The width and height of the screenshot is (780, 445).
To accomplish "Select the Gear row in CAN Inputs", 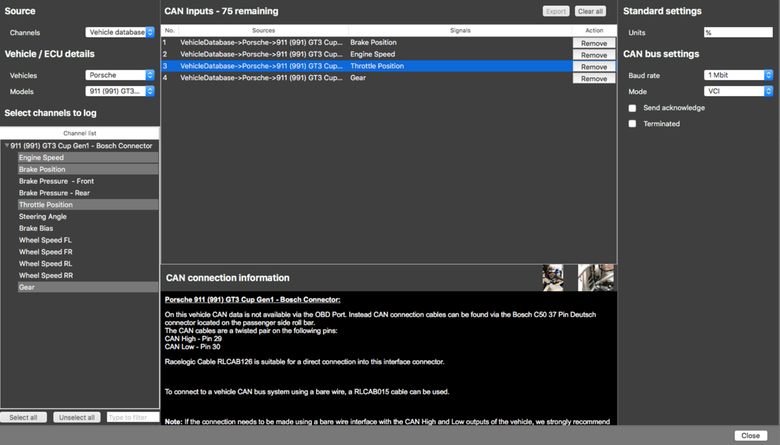I will tap(367, 78).
